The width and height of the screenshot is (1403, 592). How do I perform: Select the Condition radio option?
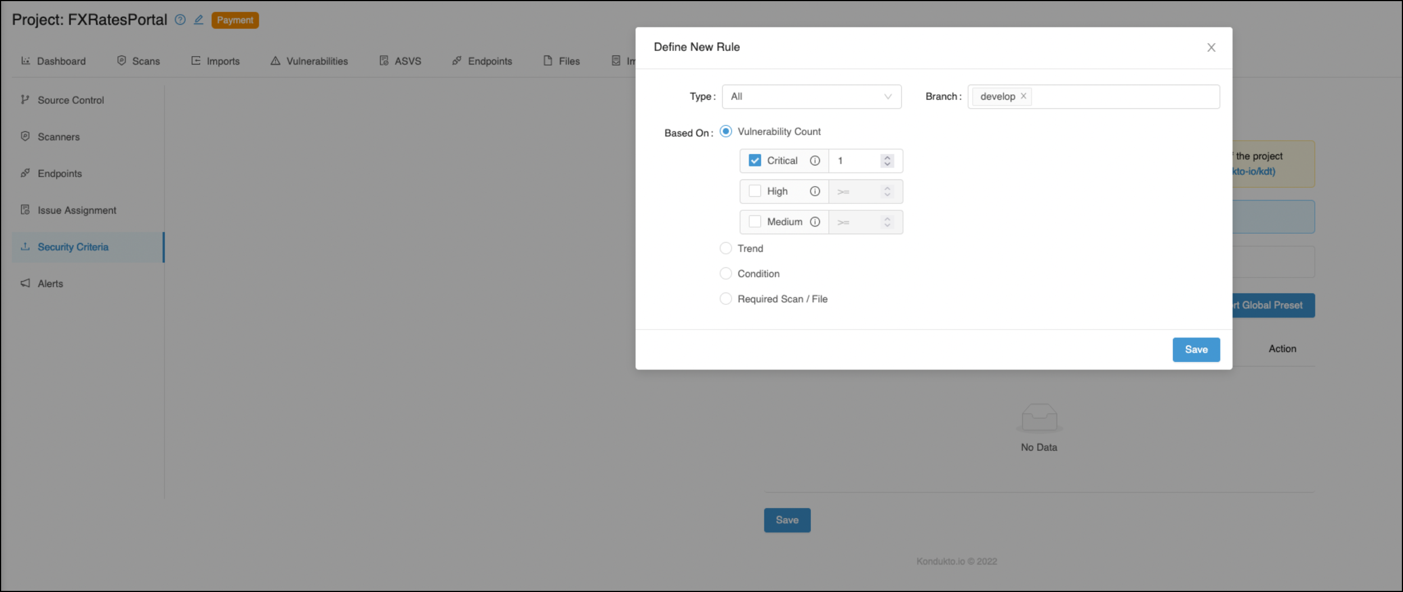click(x=726, y=274)
